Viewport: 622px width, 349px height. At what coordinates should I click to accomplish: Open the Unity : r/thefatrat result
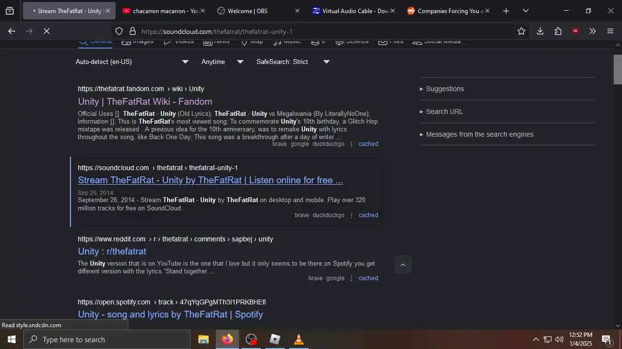point(112,251)
